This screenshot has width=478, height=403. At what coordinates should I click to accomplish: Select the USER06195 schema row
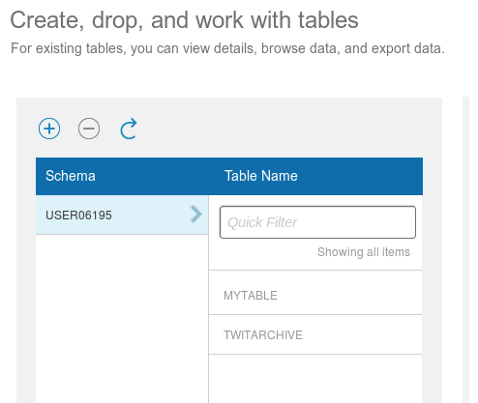click(x=122, y=215)
